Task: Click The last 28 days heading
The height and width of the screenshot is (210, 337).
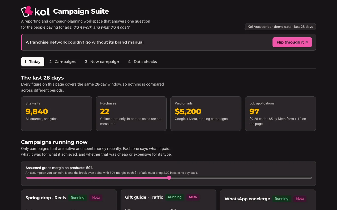Action: click(42, 78)
